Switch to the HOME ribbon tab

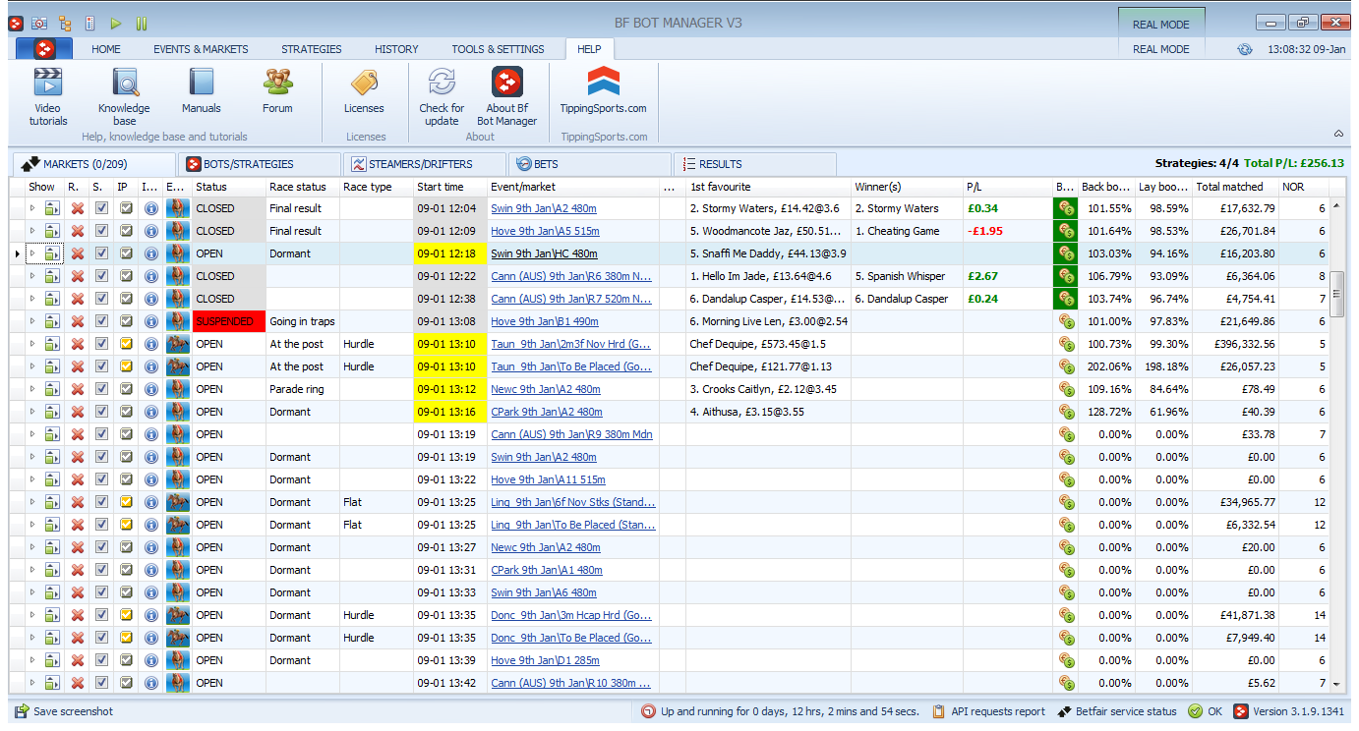click(106, 49)
